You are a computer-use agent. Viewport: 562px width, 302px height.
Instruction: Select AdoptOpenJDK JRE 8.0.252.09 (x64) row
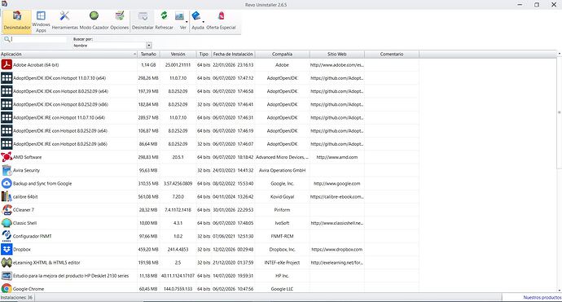point(209,131)
